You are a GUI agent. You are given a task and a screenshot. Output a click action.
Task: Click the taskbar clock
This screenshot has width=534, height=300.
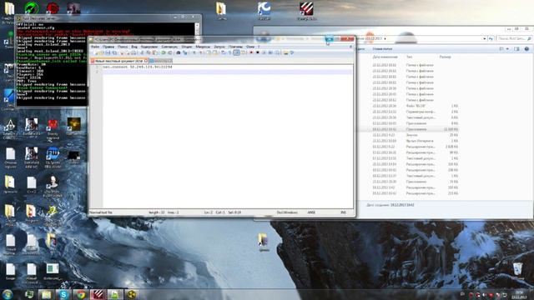click(519, 294)
